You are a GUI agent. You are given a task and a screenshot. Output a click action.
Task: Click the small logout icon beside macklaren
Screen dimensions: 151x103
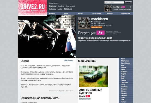130,7
